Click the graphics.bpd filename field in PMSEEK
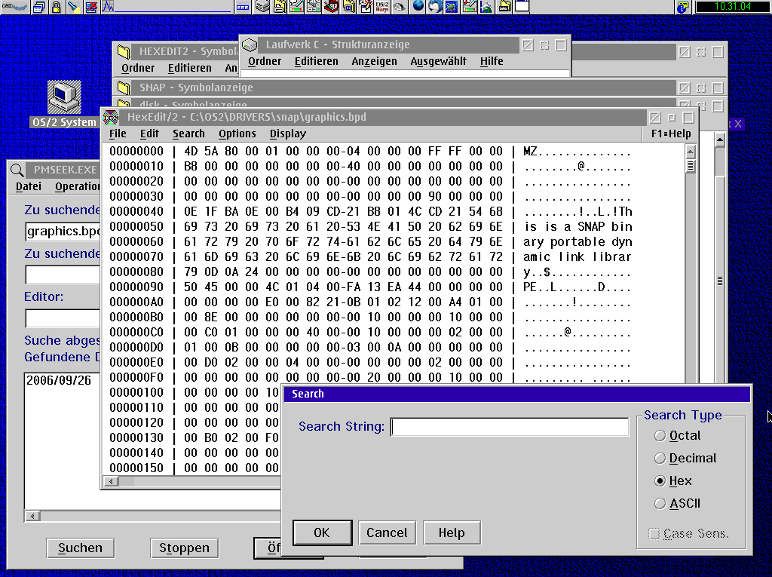Screen dimensions: 772x577 pos(63,232)
